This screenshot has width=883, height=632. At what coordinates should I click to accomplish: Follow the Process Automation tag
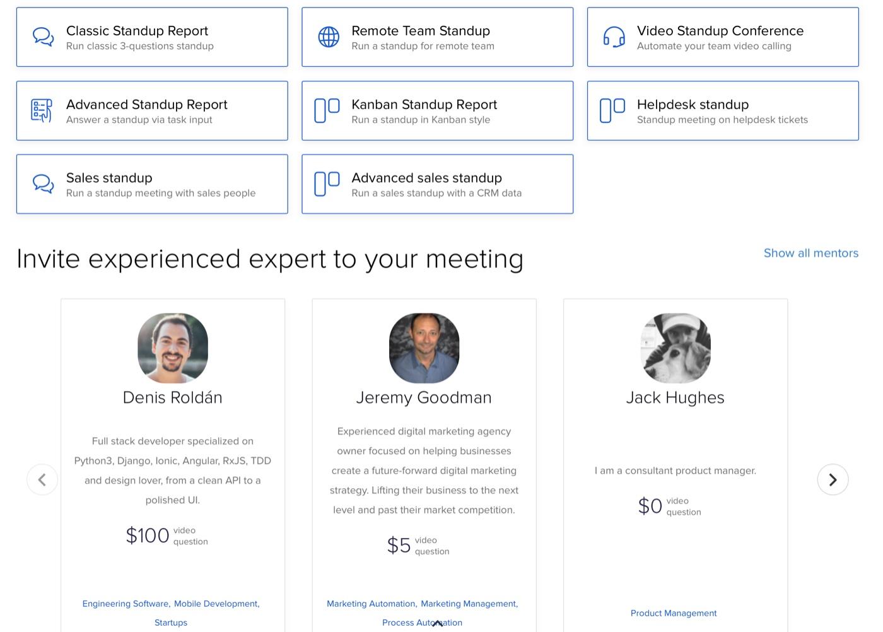coord(422,623)
